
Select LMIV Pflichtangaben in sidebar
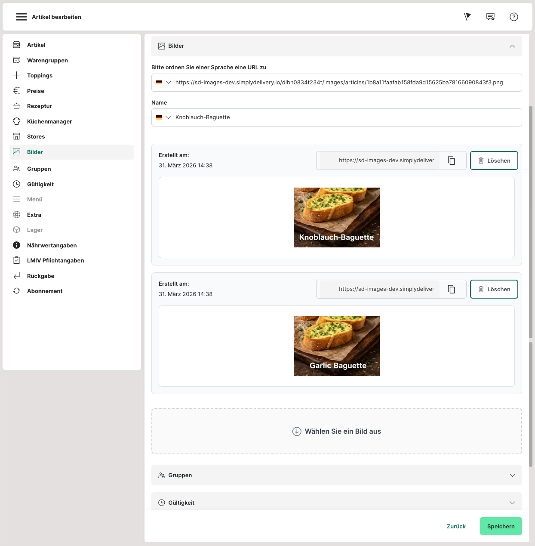tap(55, 260)
